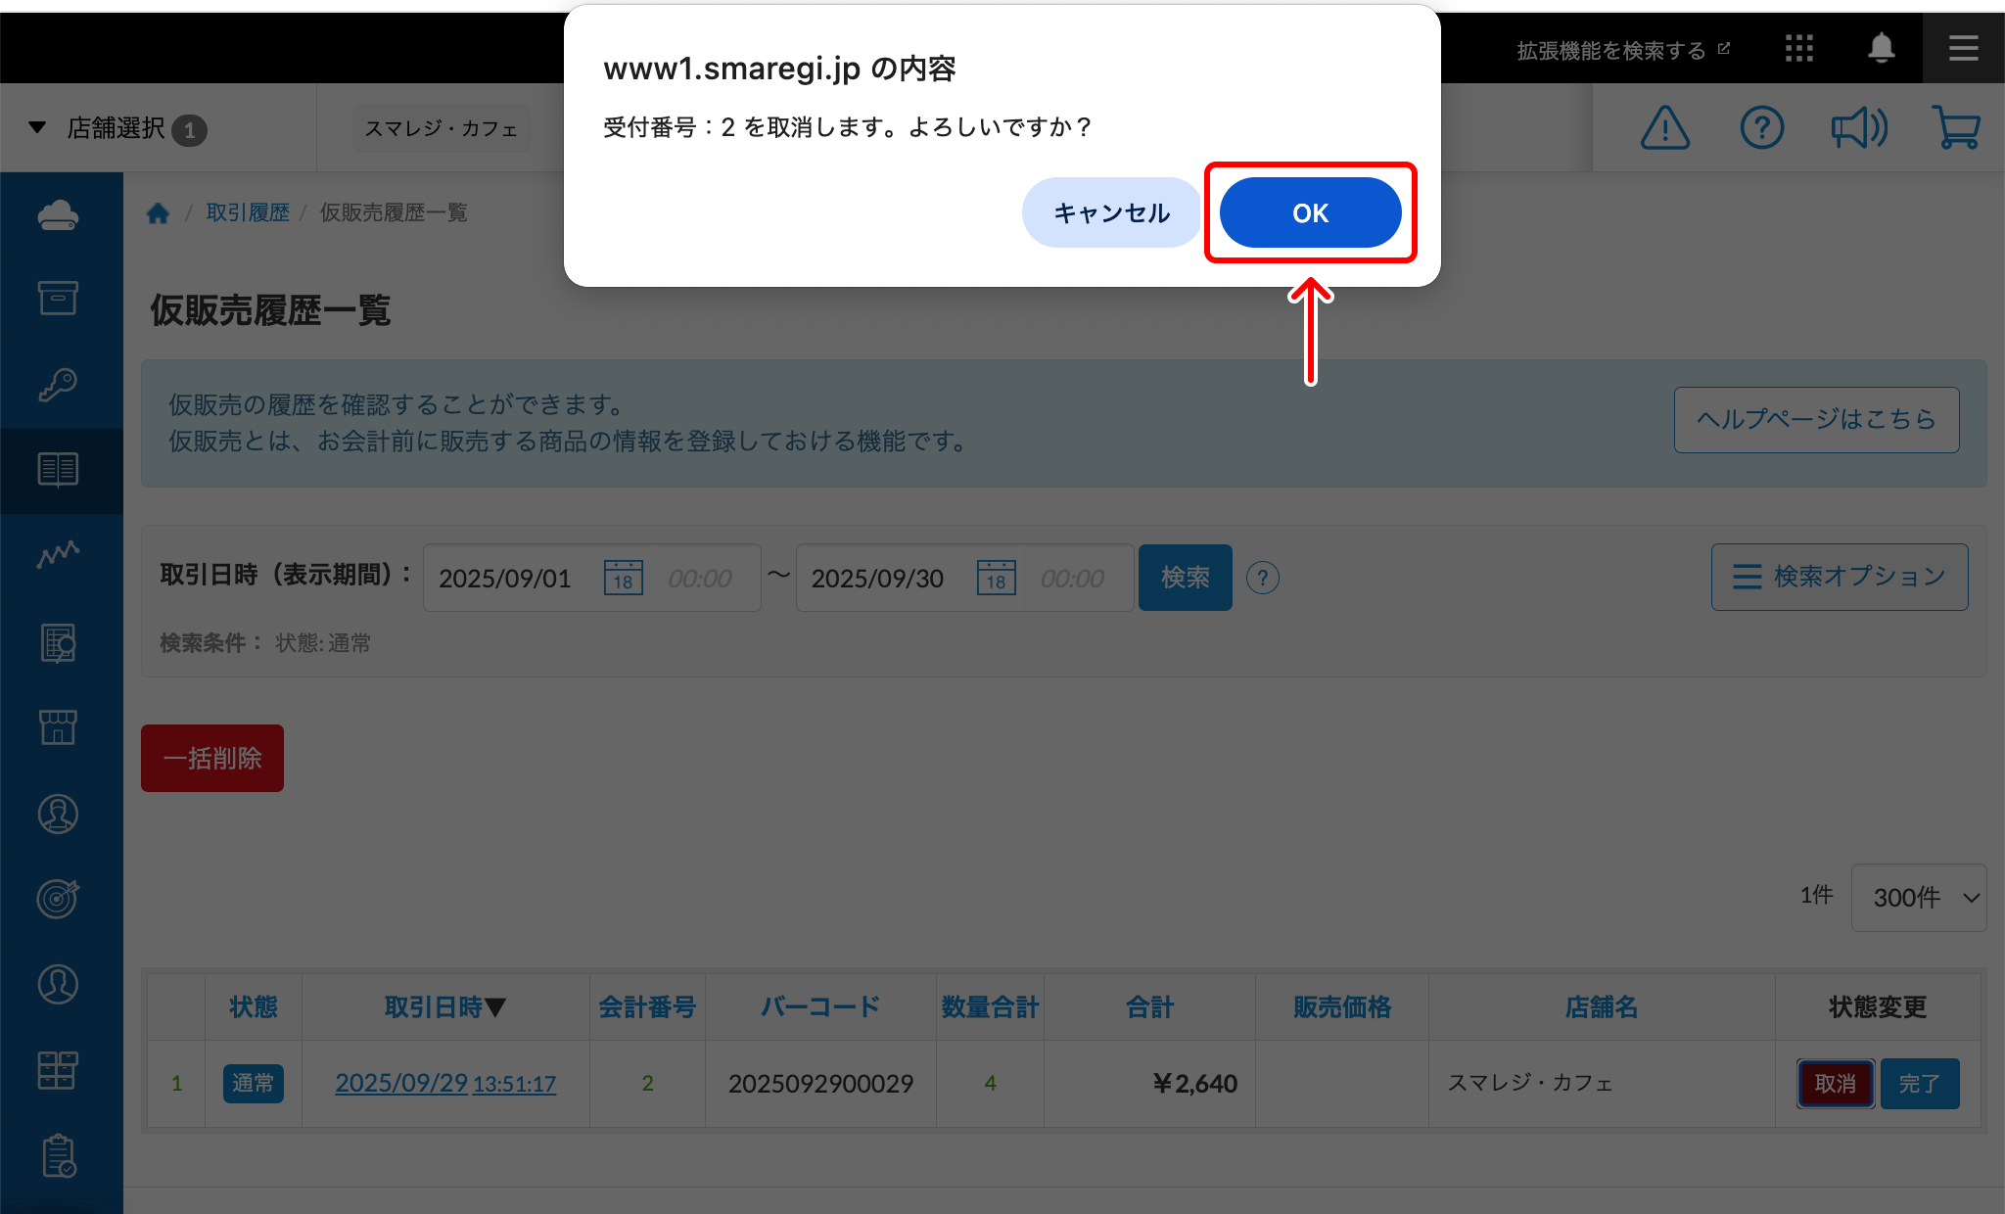2005x1214 pixels.
Task: Click the megaphone announcements icon
Action: (x=1858, y=128)
